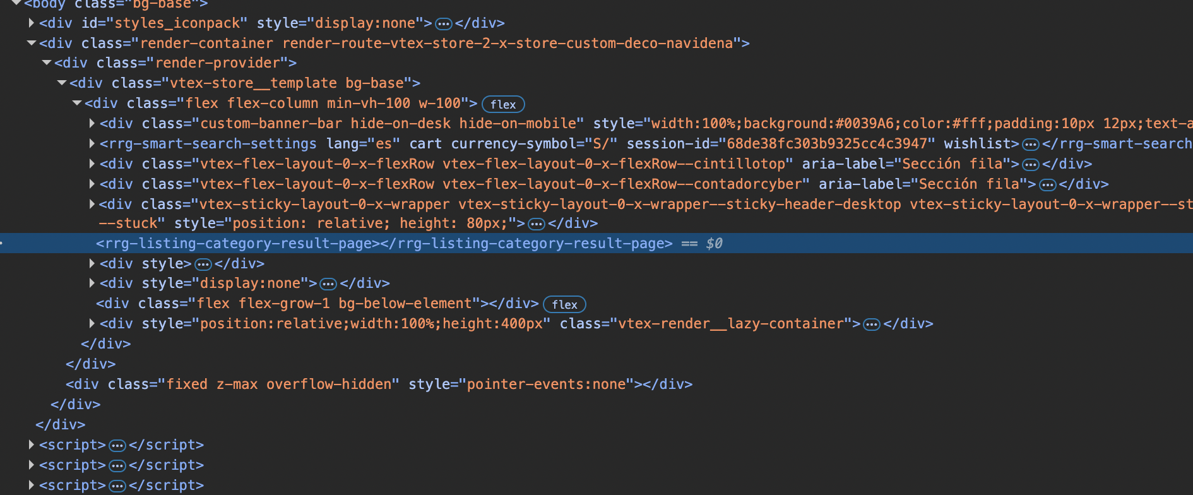Click the "flex flex-column min-vh-100 w-100" class value

pyautogui.click(x=323, y=104)
